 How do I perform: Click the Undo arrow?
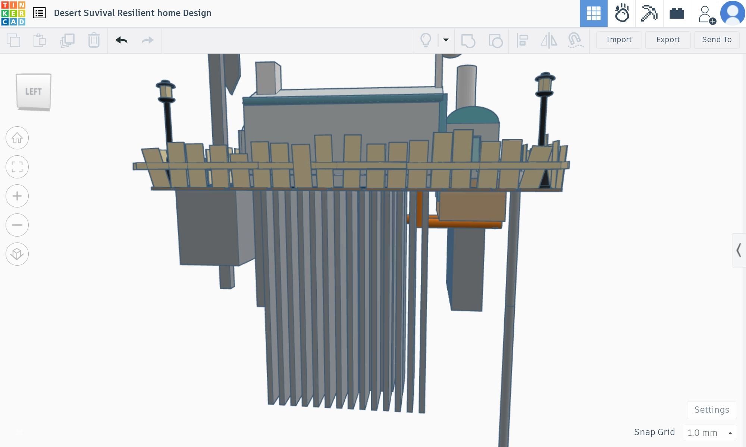tap(122, 40)
